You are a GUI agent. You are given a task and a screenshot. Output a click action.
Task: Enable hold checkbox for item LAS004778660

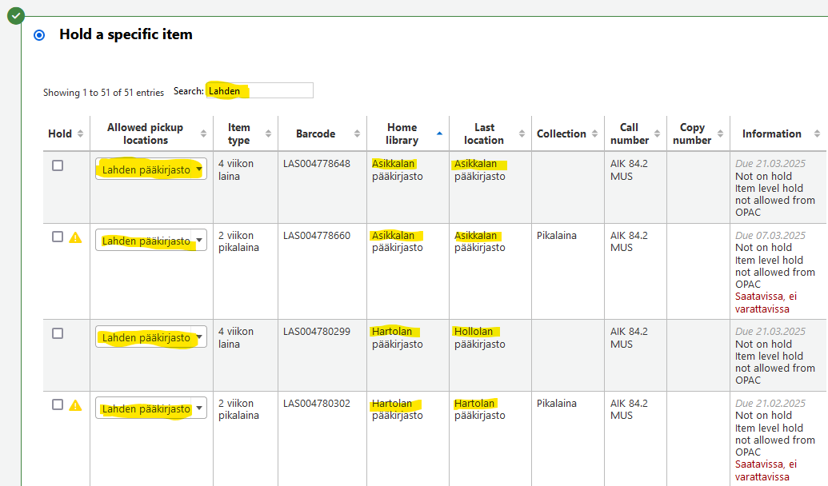coord(58,237)
